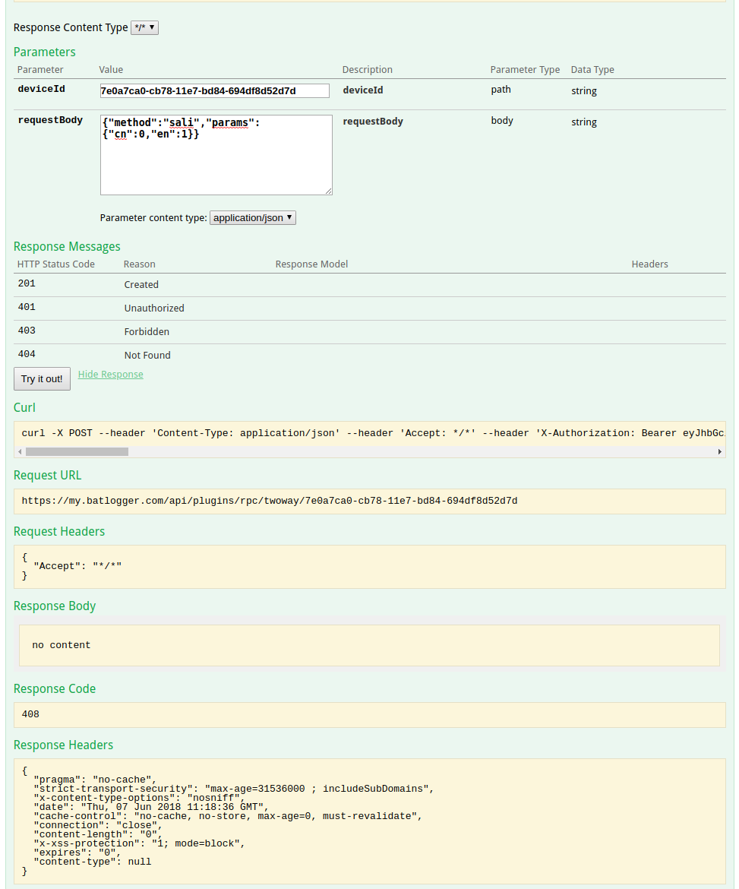The image size is (739, 889).
Task: Open the Response Content Type dropdown
Action: [144, 27]
